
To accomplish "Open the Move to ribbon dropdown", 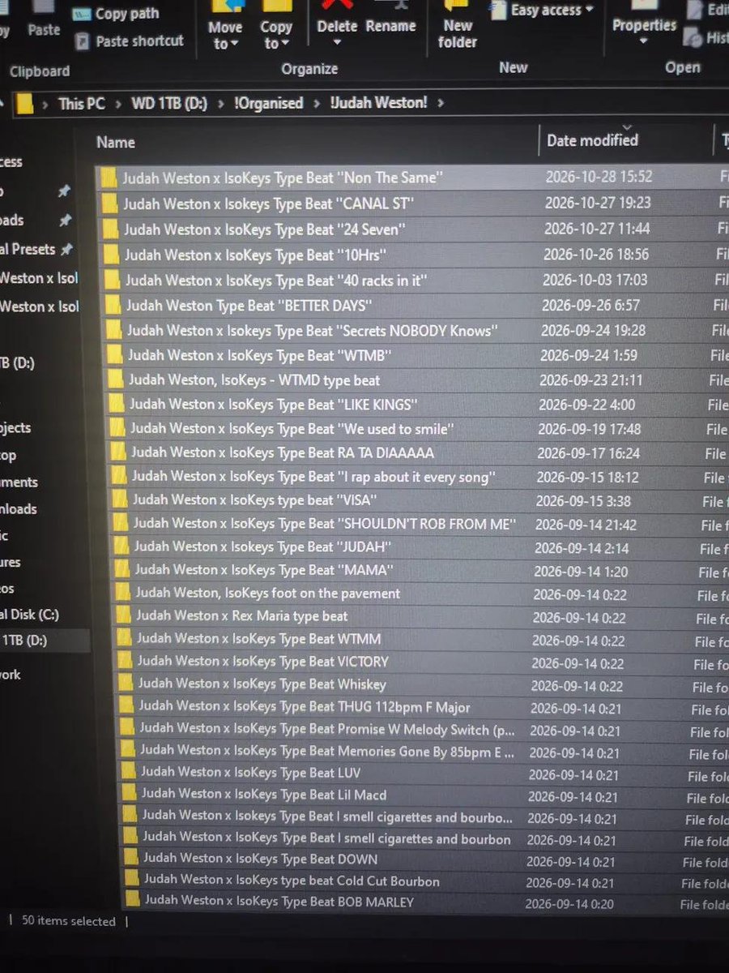I will tap(224, 26).
